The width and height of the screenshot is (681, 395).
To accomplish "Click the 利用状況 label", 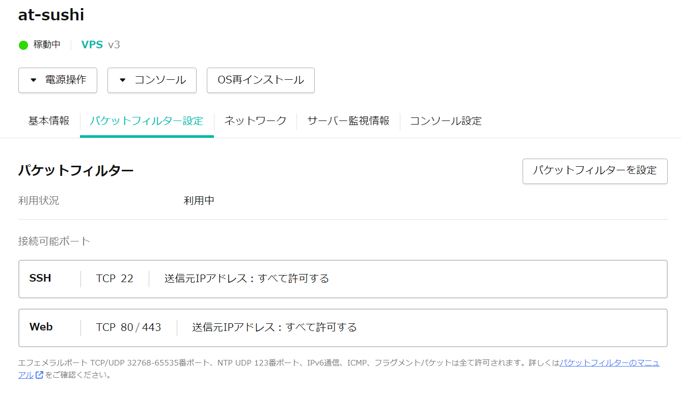I will click(x=39, y=201).
